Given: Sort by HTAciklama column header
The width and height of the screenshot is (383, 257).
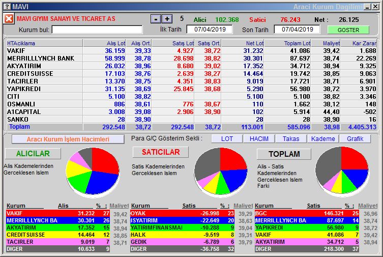Looking at the screenshot, I should click(x=44, y=43).
